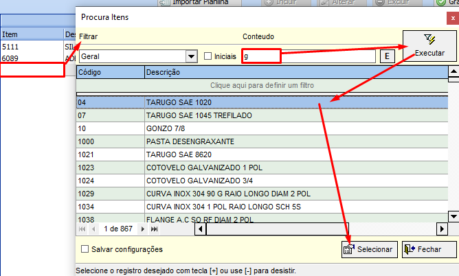Click the E button beside Conteudo
Screen dimensions: 459x276
pos(387,56)
